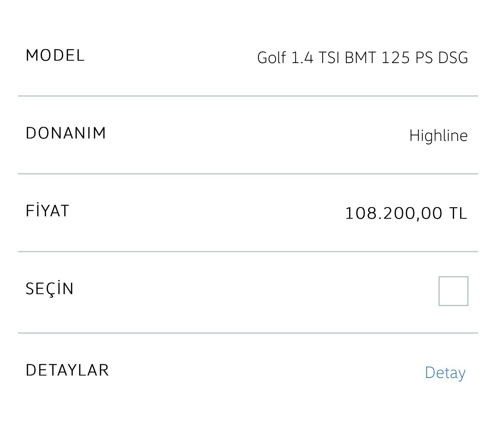Click the divider line beneath SEÇİN row
Screen dimensions: 496x435
point(248,332)
